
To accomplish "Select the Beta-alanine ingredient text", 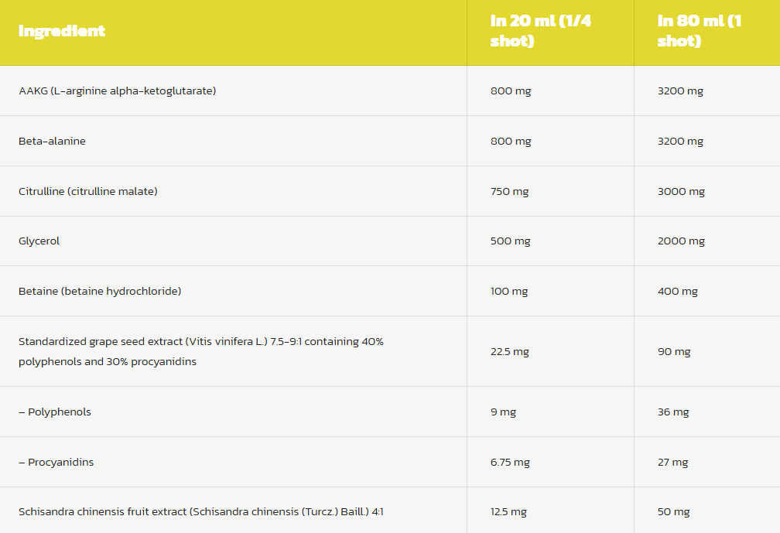I will coord(53,142).
